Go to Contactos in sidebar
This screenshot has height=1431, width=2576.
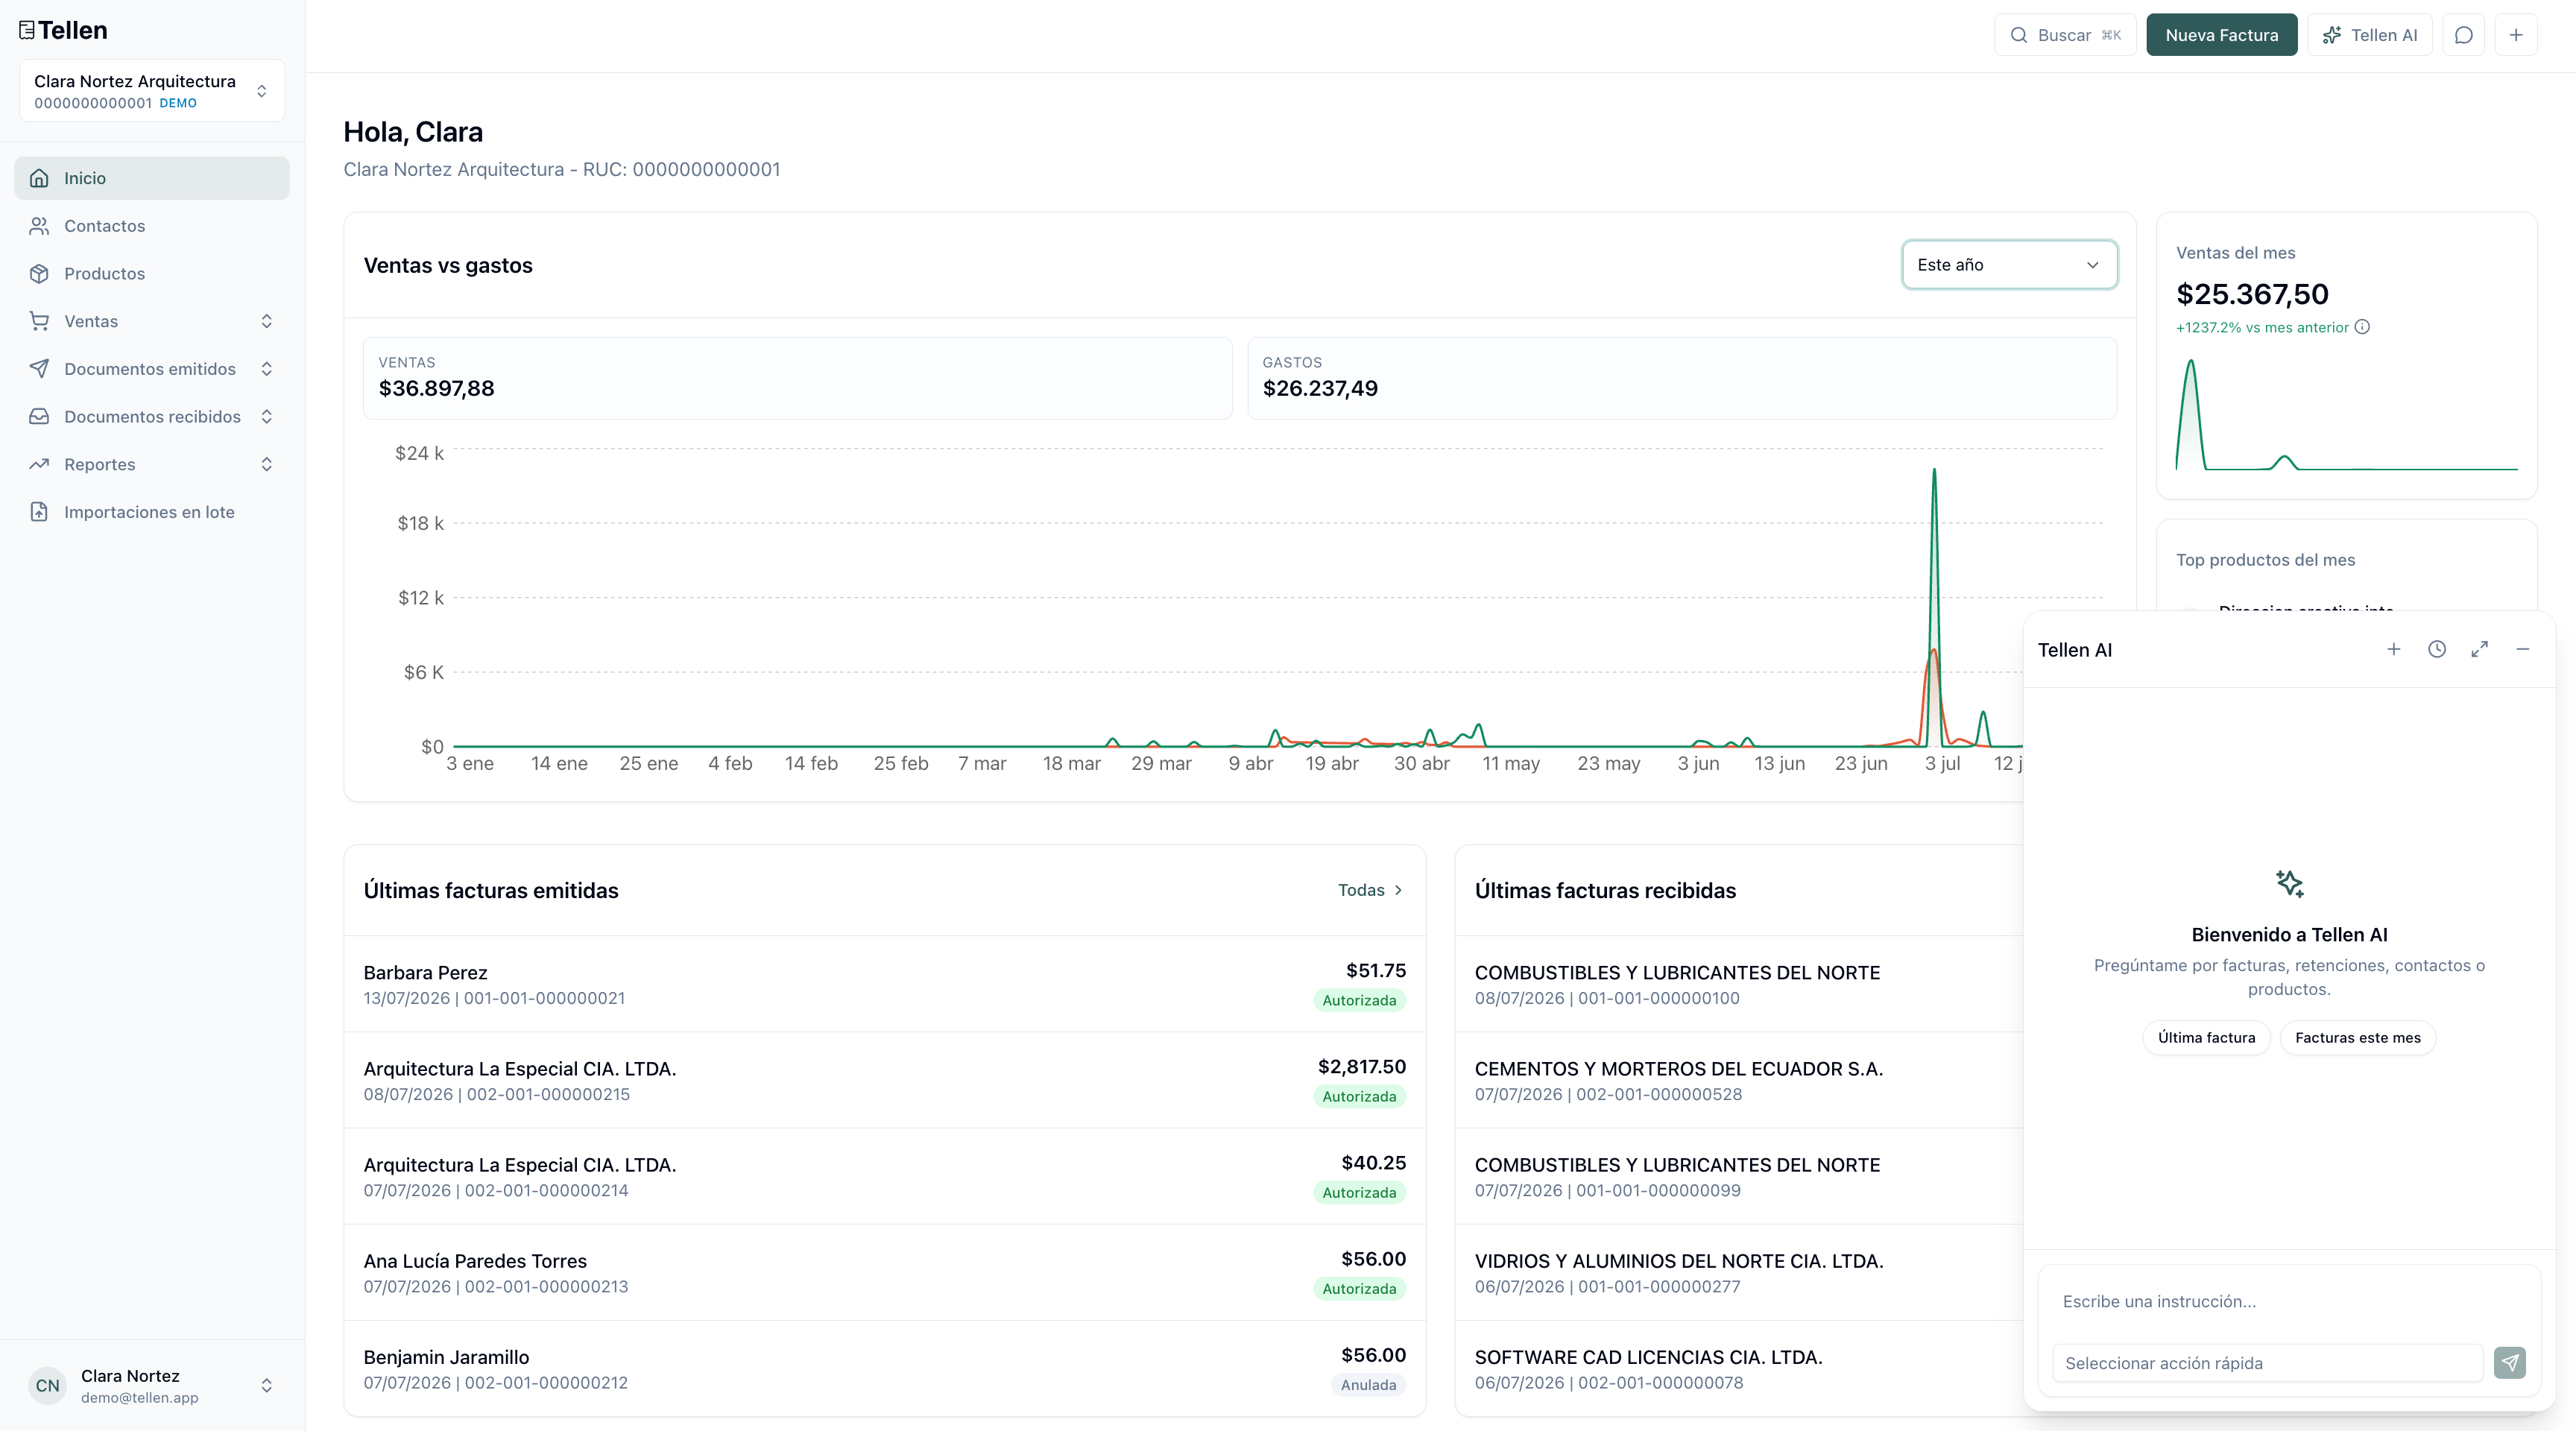click(x=152, y=226)
